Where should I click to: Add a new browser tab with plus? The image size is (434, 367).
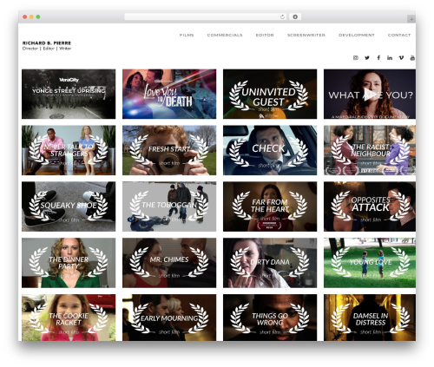(x=411, y=19)
